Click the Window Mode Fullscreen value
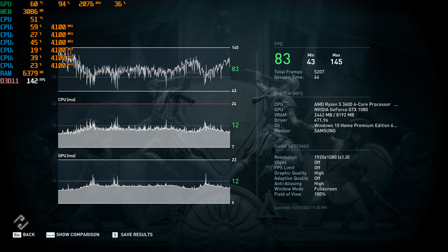The image size is (448, 252). pos(325,189)
